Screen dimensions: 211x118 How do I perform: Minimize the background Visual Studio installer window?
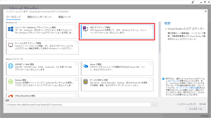[x=201, y=2]
